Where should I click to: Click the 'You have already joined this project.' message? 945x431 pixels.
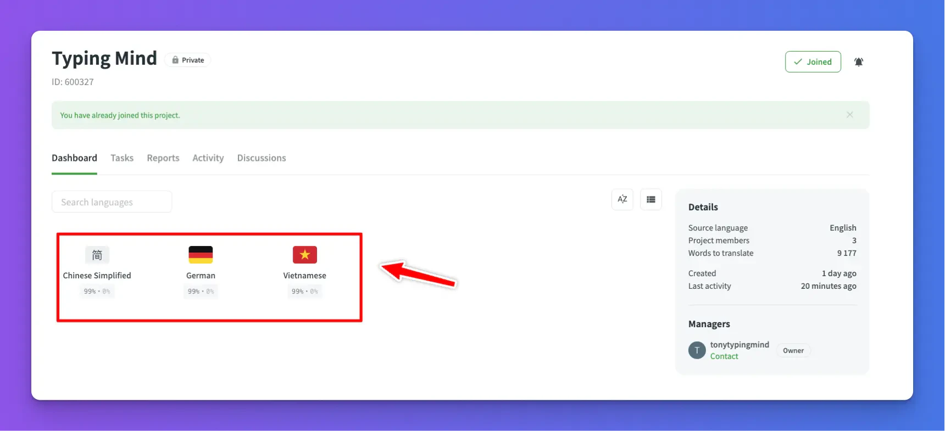pos(120,115)
